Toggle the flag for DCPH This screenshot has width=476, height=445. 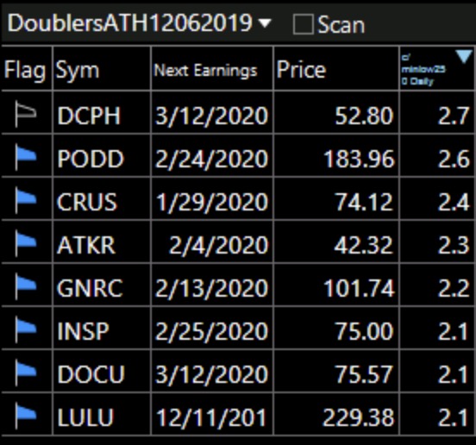(x=26, y=115)
